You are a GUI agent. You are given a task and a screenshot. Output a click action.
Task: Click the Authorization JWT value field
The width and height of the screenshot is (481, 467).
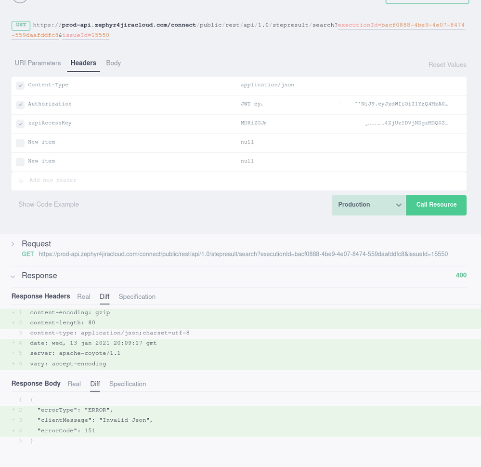pyautogui.click(x=345, y=104)
